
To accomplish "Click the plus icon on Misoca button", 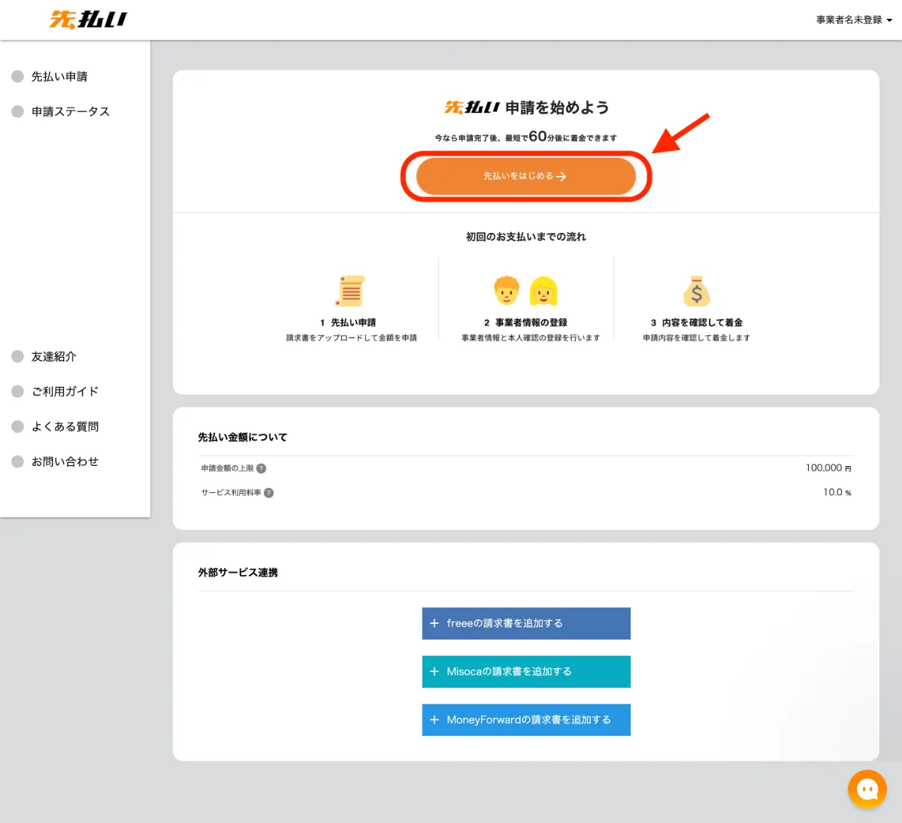I will point(434,671).
